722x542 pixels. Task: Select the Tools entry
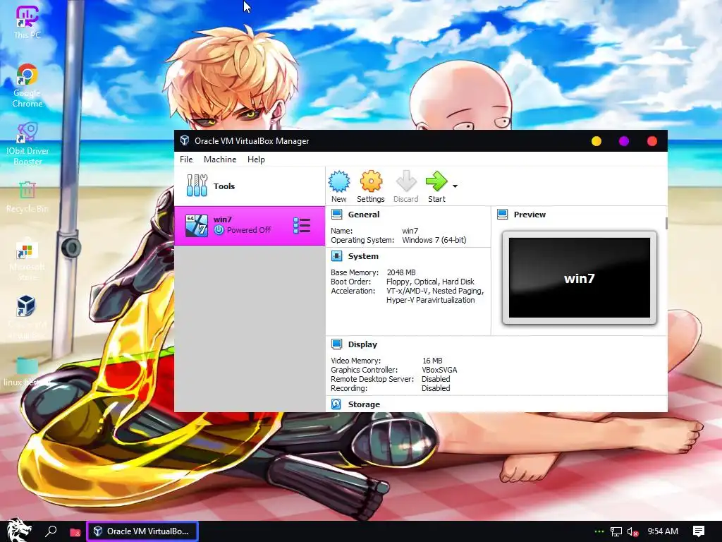[x=249, y=186]
